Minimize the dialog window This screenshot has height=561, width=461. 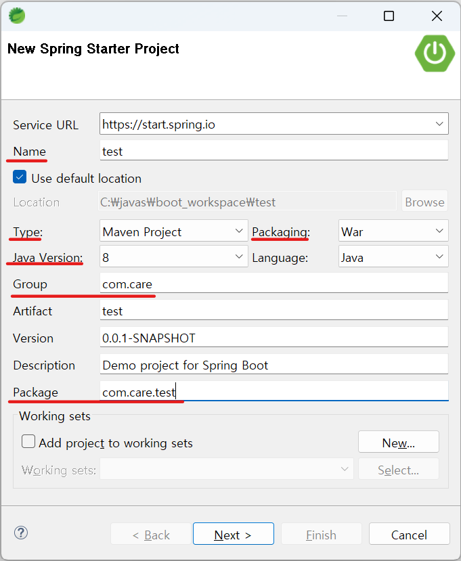point(342,16)
